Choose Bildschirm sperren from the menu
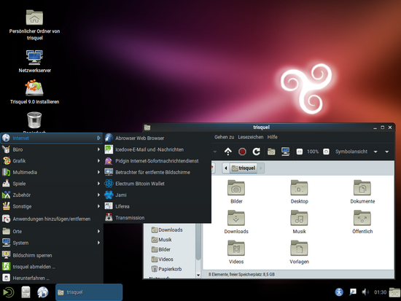 tap(52, 255)
